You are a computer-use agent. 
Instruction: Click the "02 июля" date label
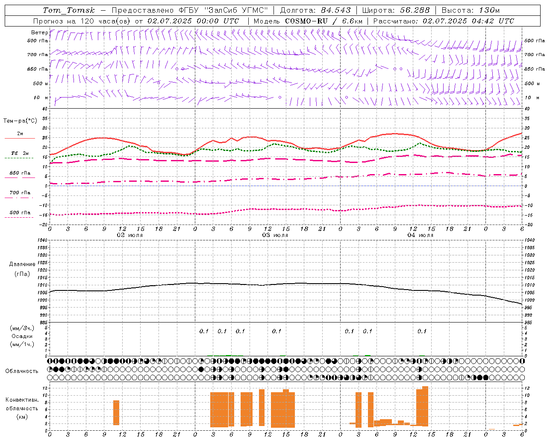pos(130,235)
